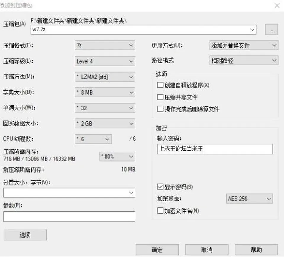
Task: Expand the 字典大小 8 MB dropdown
Action: [105, 92]
